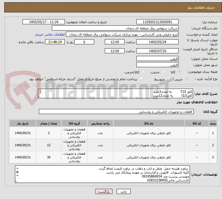Image resolution: width=222 pixels, height=199 pixels.
Task: Click the چاپ print button
Action: (x=124, y=192)
